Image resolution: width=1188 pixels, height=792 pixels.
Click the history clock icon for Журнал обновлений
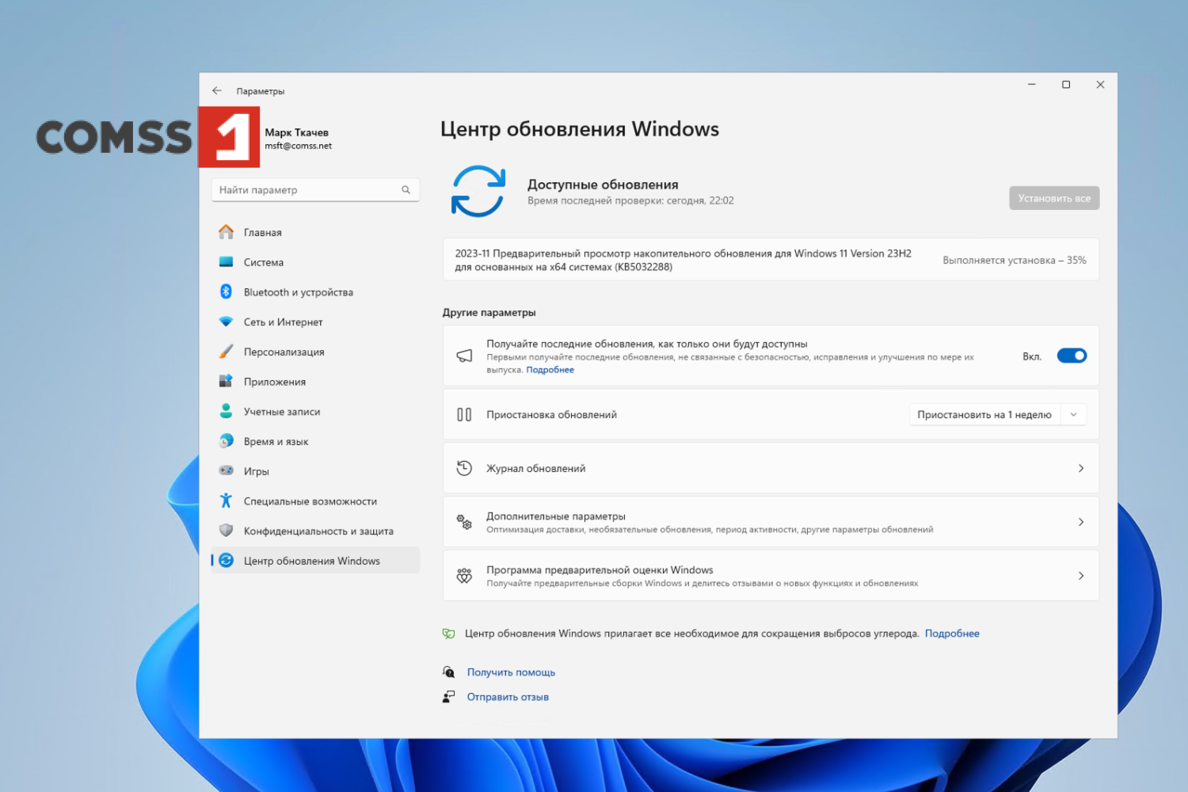464,468
